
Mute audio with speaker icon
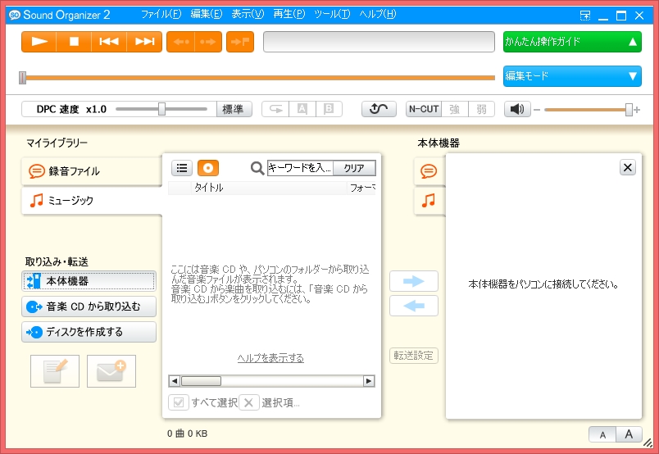pyautogui.click(x=517, y=109)
